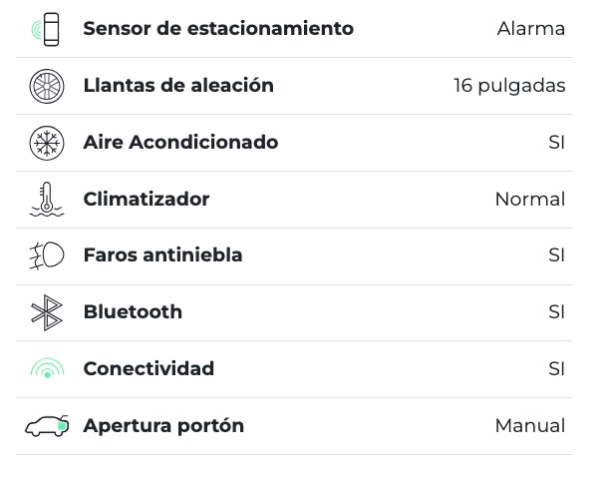Select the Sensor de estacionamiento label

(x=218, y=29)
